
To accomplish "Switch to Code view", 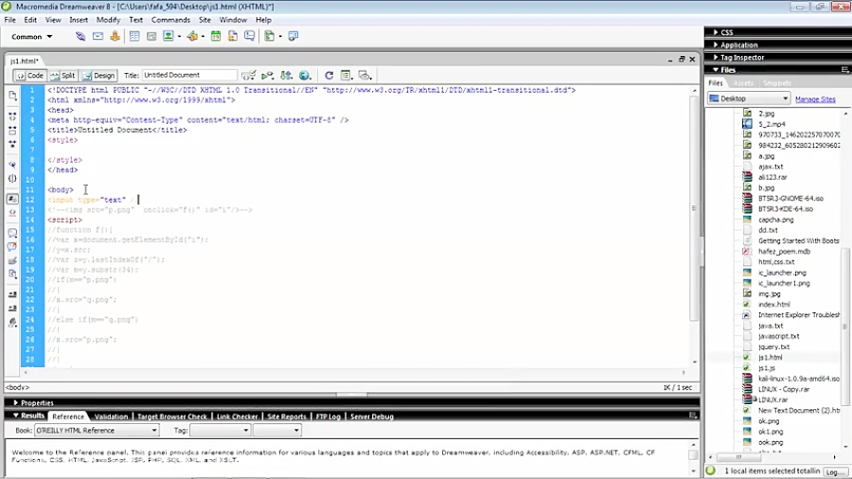I will pyautogui.click(x=29, y=76).
